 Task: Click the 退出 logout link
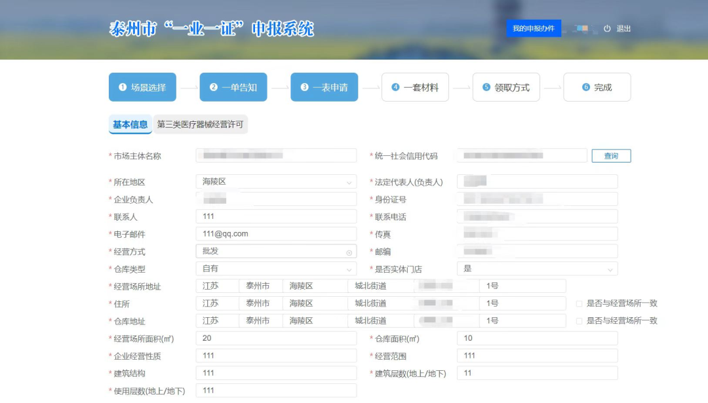[x=623, y=29]
